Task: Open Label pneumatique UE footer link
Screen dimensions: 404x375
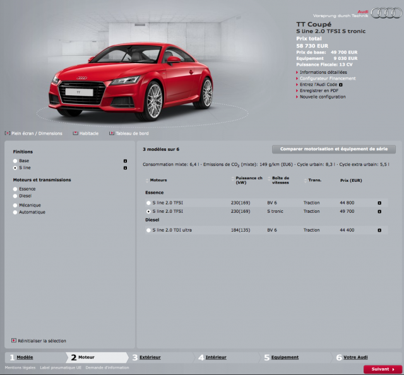Action: point(61,367)
